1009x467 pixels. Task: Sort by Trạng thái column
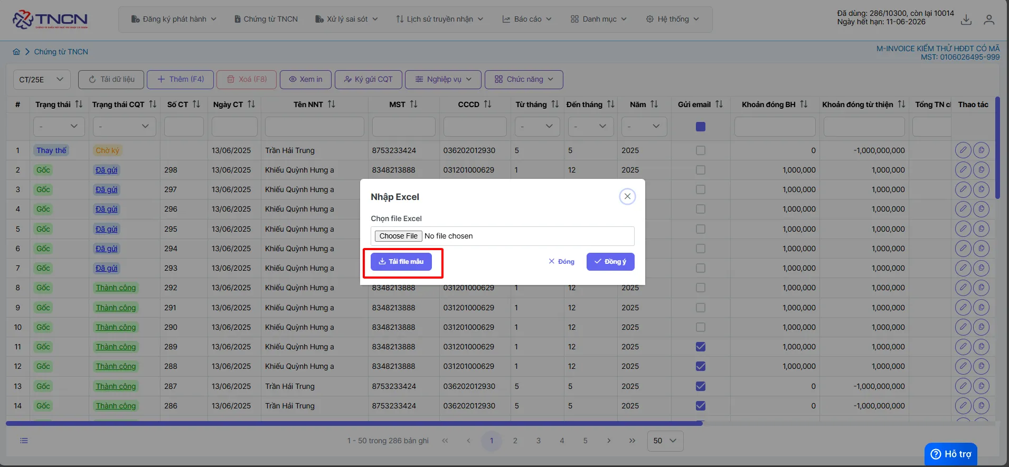point(79,104)
